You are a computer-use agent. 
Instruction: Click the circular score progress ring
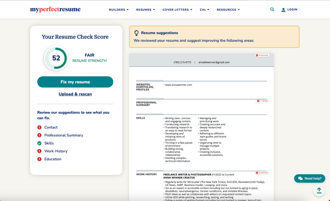(56, 58)
